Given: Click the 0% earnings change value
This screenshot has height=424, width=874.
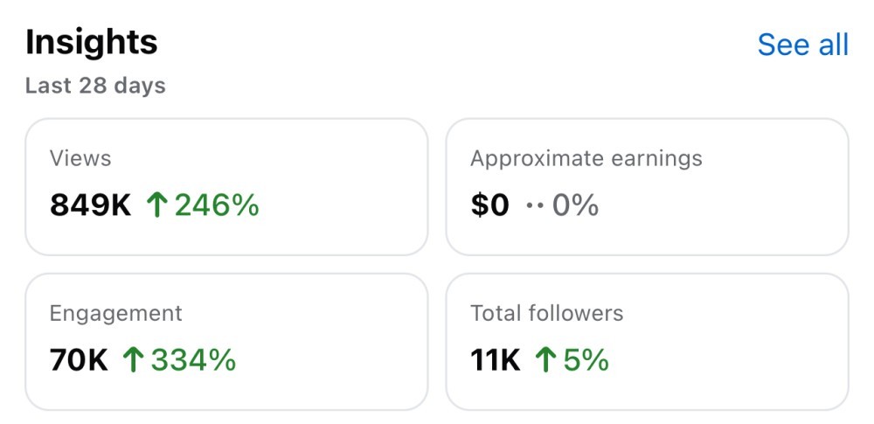Looking at the screenshot, I should (575, 205).
